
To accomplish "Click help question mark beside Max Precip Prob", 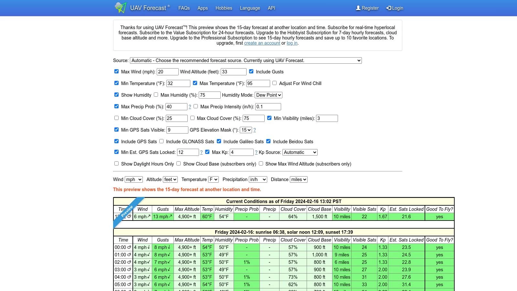I will point(190,107).
